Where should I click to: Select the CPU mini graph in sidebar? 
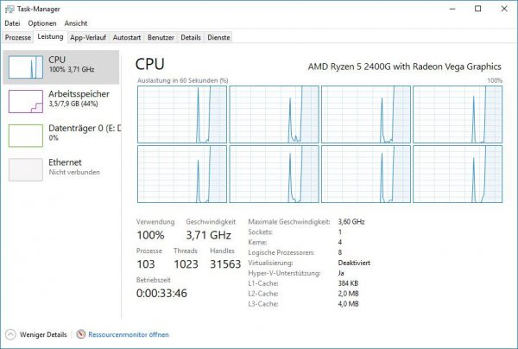tap(26, 67)
